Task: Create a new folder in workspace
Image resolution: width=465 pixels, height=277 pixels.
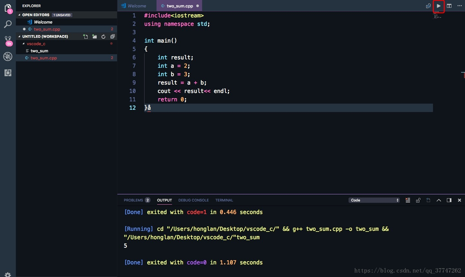Action: pyautogui.click(x=94, y=36)
